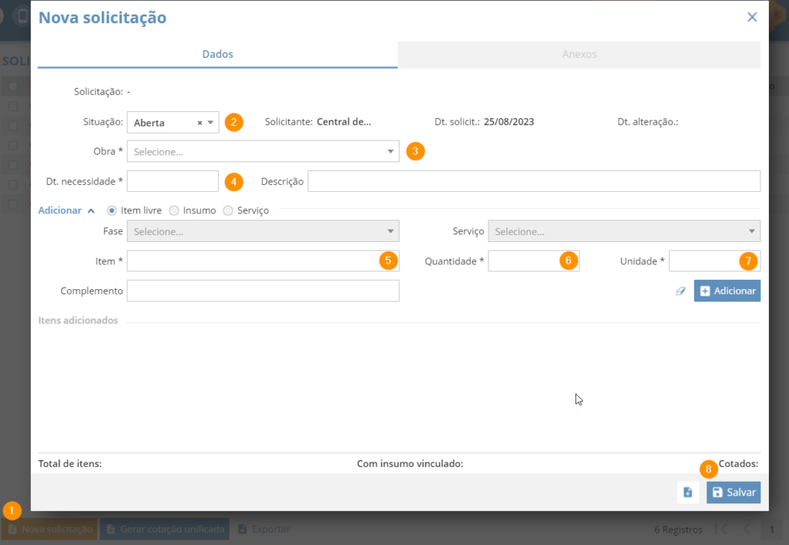This screenshot has height=545, width=789.
Task: Click the Total de itens label
Action: pos(70,463)
